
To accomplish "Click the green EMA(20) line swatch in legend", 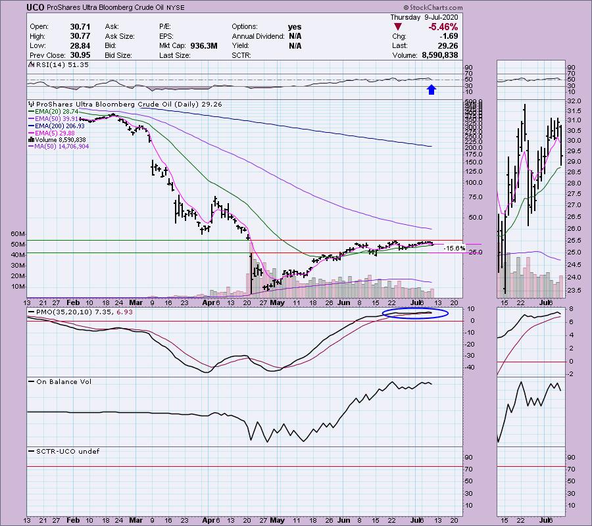I will coord(31,112).
